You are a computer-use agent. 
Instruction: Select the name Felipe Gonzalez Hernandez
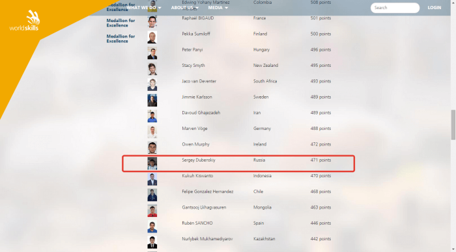pyautogui.click(x=208, y=192)
